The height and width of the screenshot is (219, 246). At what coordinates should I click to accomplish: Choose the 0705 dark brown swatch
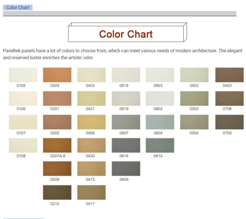(x=229, y=122)
